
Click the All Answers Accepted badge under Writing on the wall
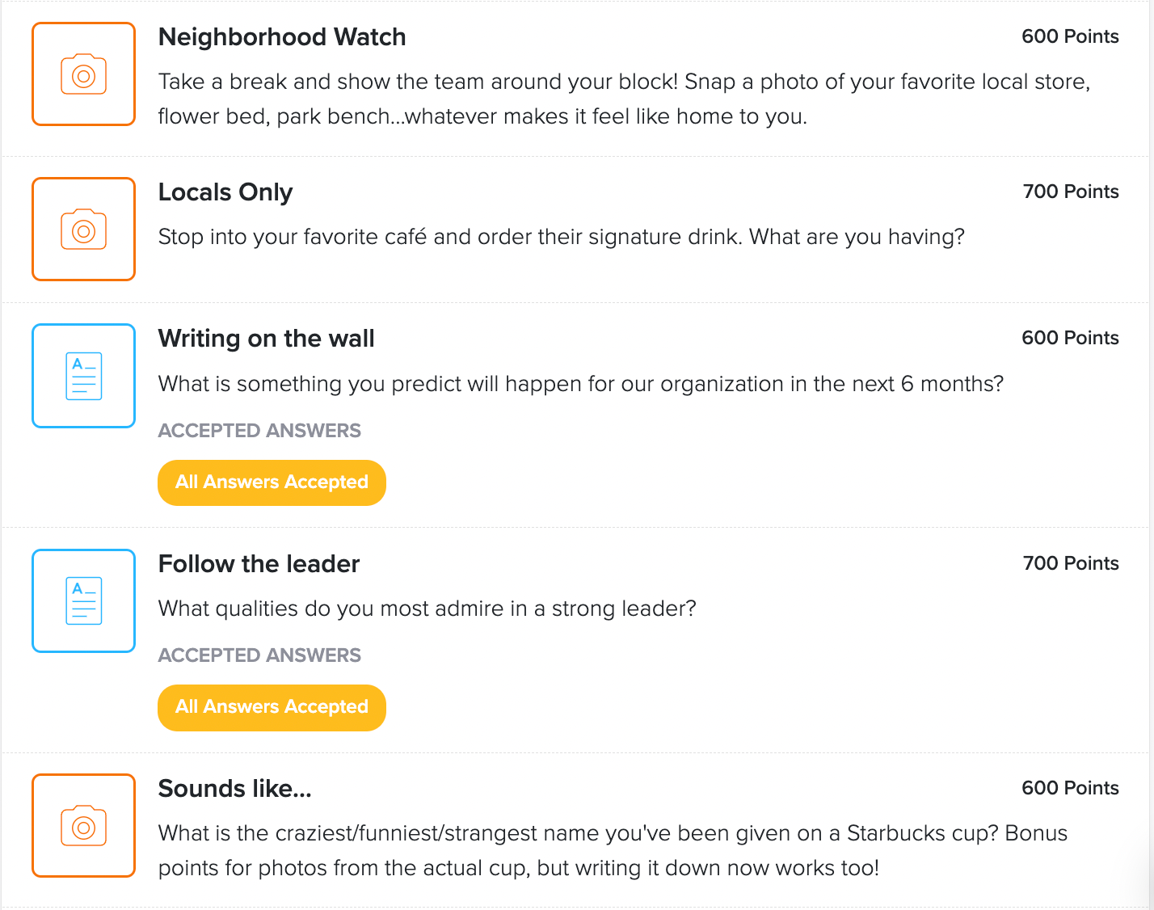pyautogui.click(x=272, y=482)
